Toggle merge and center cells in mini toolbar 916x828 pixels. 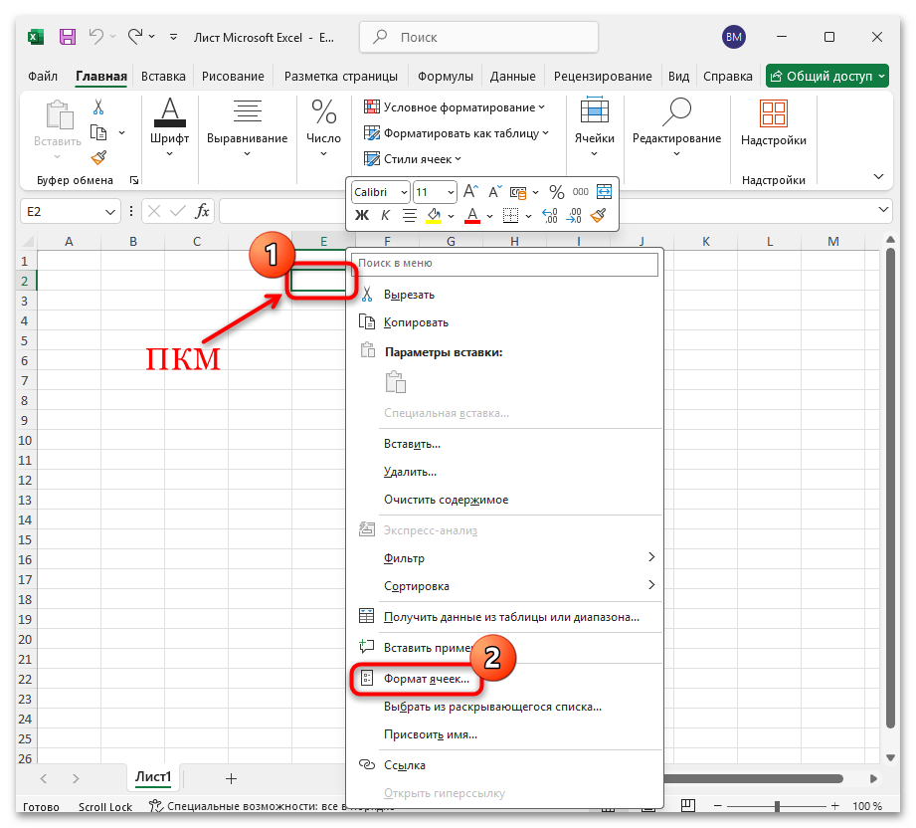603,192
